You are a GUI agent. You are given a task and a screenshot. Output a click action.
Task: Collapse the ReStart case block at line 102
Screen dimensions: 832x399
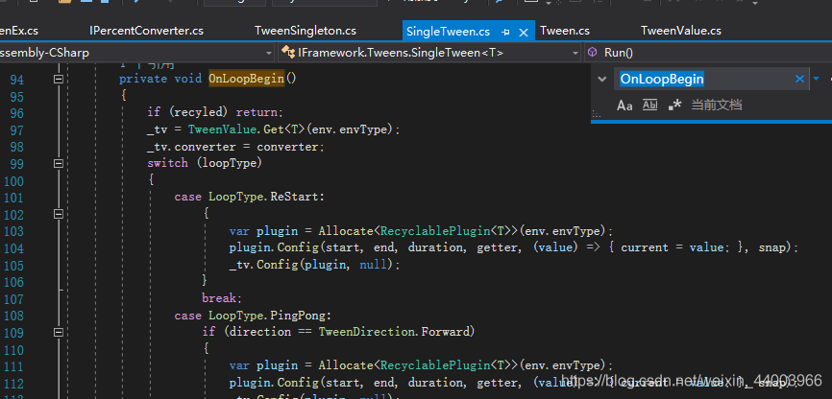(x=59, y=214)
